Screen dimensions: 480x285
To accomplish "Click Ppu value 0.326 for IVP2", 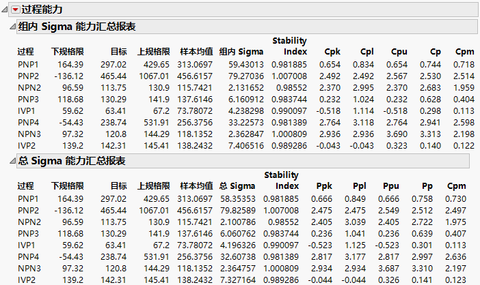I will (x=388, y=280).
